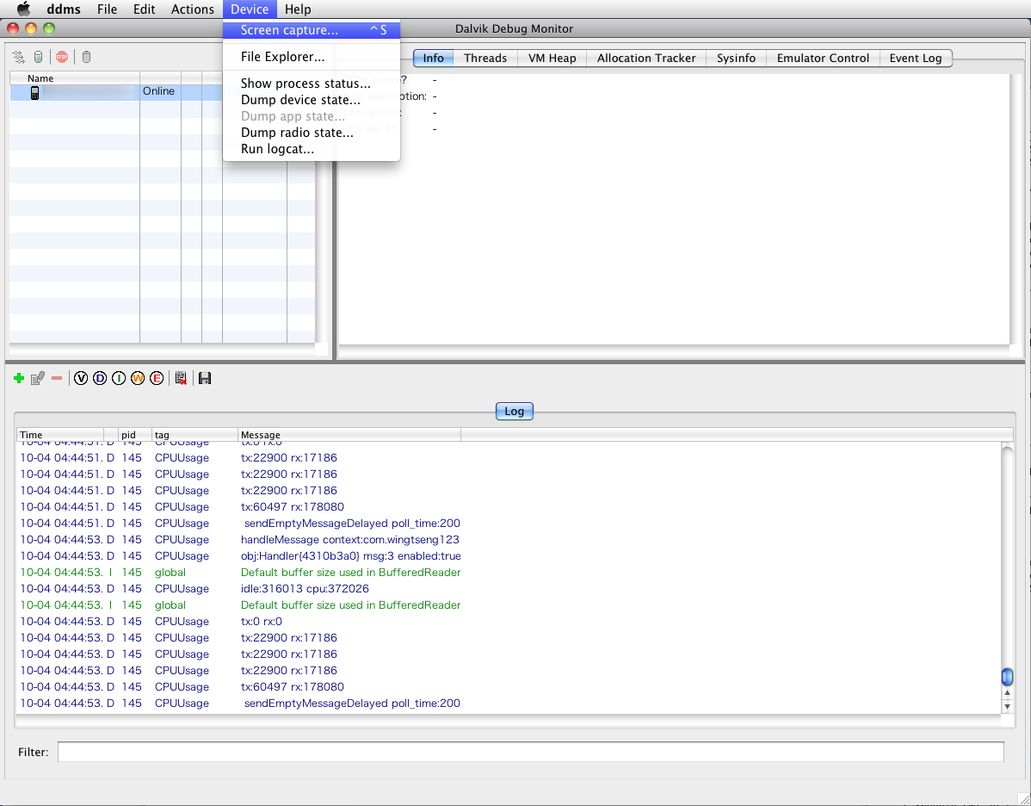Switch to the Info tab
Viewport: 1031px width, 806px height.
click(x=433, y=58)
